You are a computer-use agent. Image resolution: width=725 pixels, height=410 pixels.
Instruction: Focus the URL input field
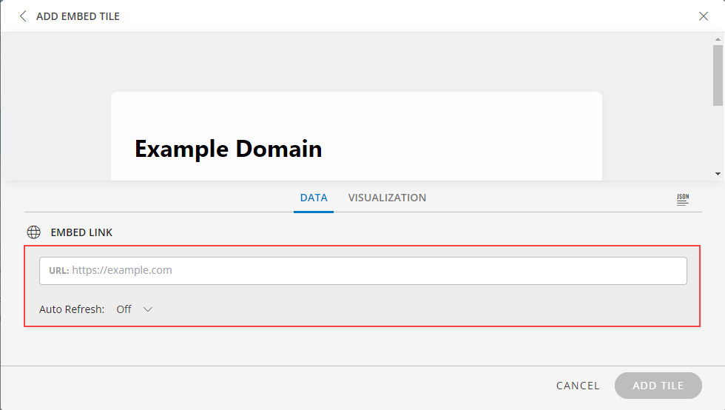click(363, 271)
